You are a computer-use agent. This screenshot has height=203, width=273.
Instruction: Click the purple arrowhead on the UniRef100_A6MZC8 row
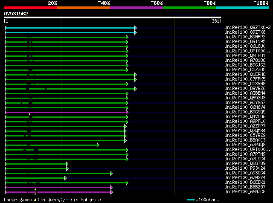[112, 192]
